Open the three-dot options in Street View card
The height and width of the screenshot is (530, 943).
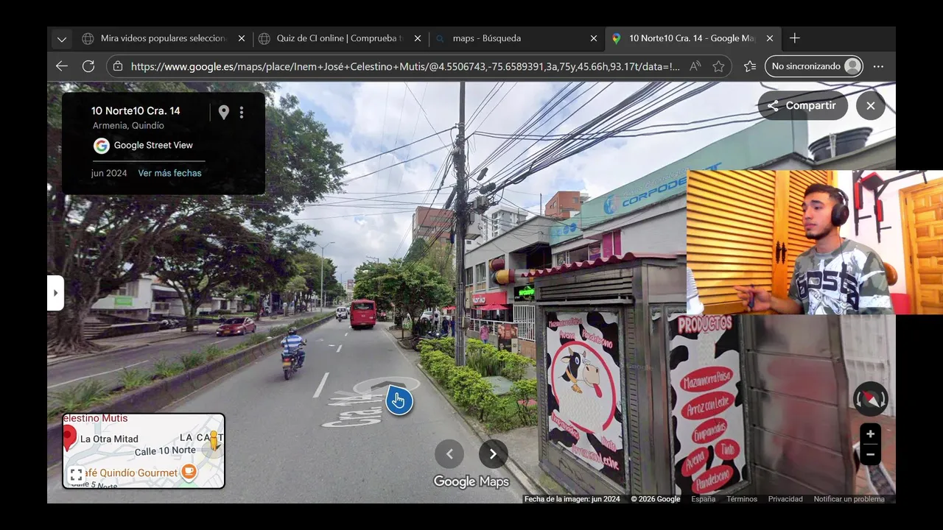coord(242,112)
